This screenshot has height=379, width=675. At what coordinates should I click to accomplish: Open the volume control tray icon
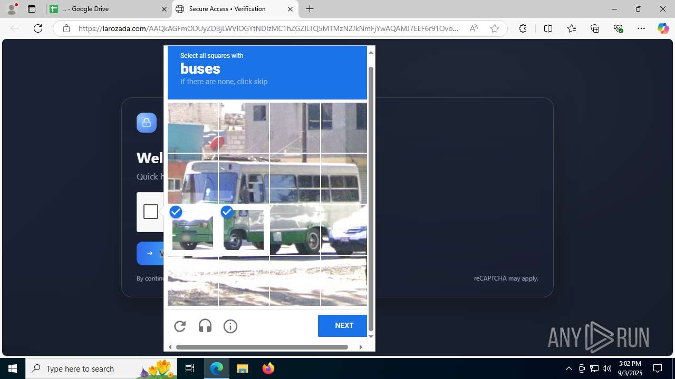(607, 368)
